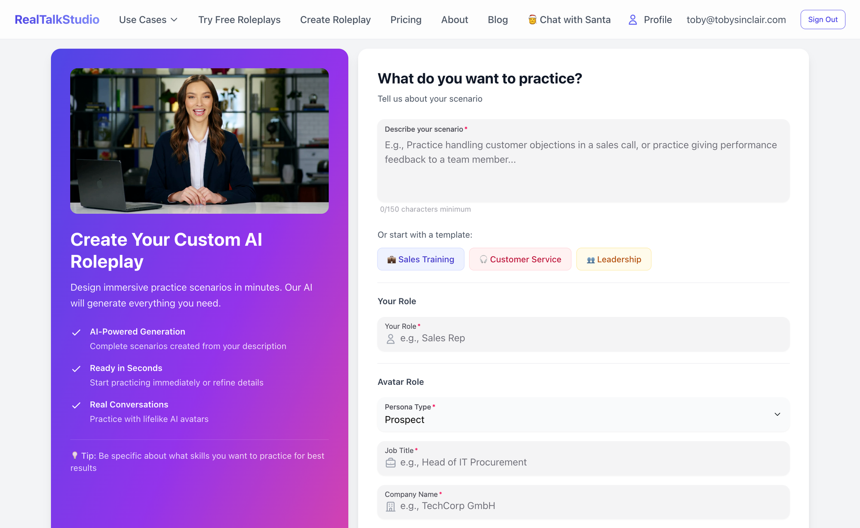Click the checkmark beside AI-Powered Generation

(76, 332)
